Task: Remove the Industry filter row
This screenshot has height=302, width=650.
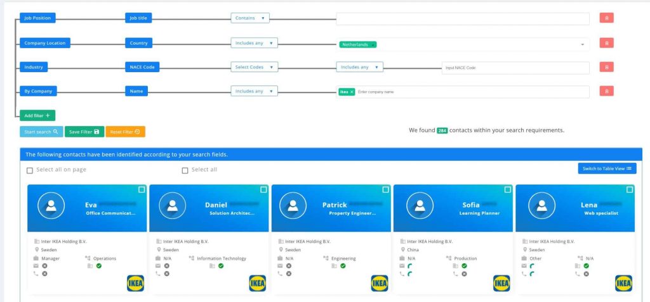Action: (606, 67)
